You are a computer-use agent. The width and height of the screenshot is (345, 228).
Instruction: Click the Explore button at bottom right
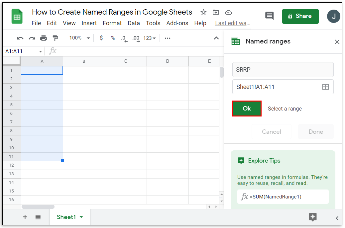click(x=312, y=217)
